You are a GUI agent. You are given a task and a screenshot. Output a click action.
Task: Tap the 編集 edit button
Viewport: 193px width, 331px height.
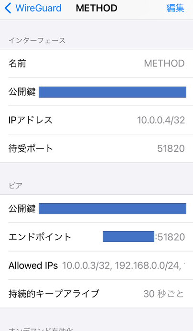coord(175,8)
